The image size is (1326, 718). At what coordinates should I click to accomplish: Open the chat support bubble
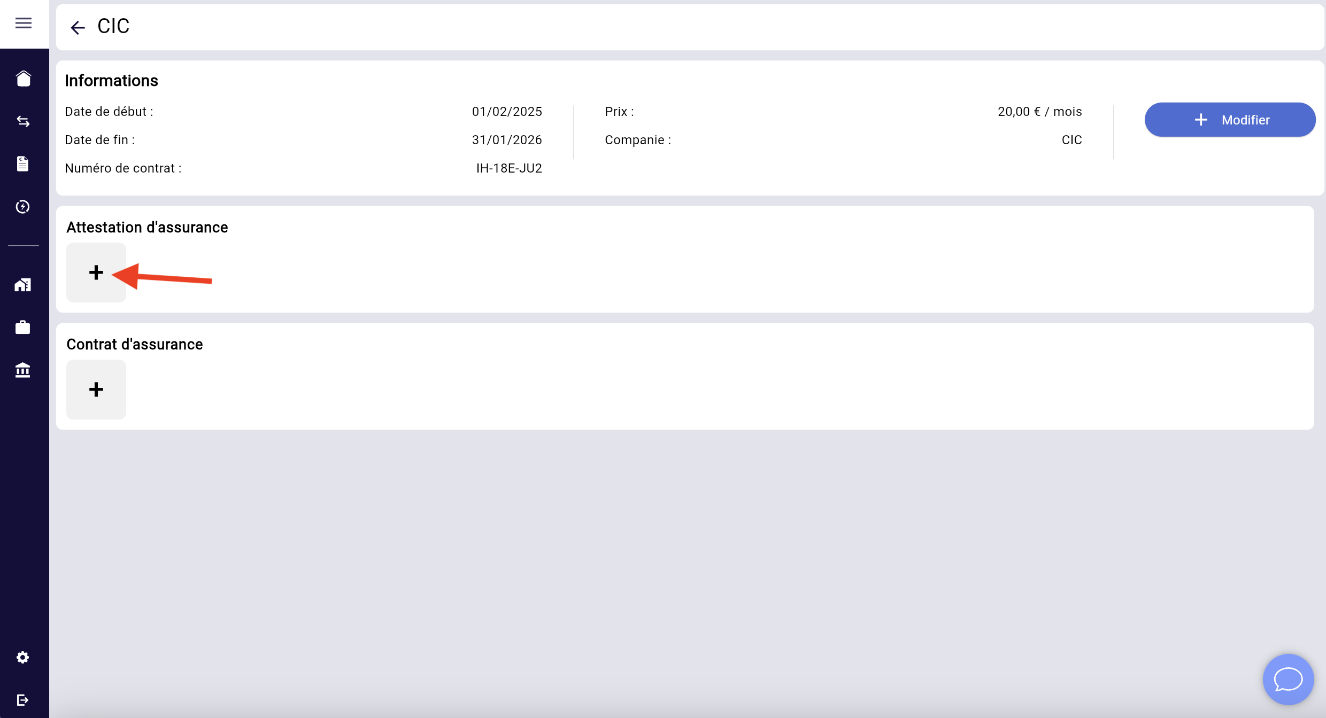(x=1288, y=680)
